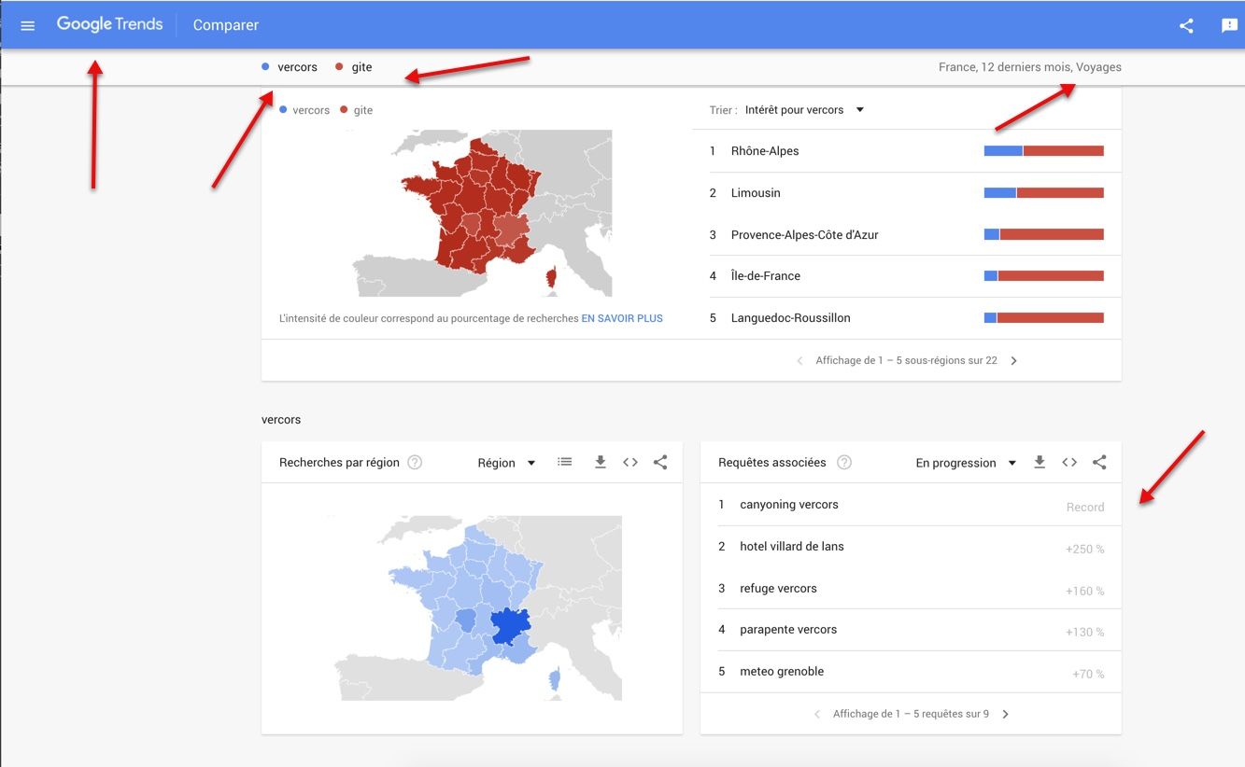Image resolution: width=1245 pixels, height=767 pixels.
Task: Click the EN SAVOIR PLUS link
Action: tap(622, 318)
